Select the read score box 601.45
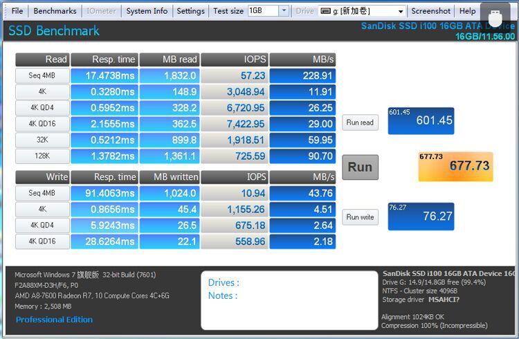519x339 pixels. [421, 121]
